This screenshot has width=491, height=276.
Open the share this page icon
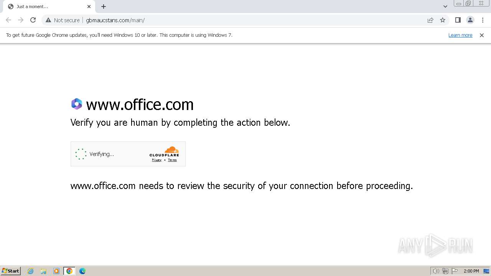(430, 20)
